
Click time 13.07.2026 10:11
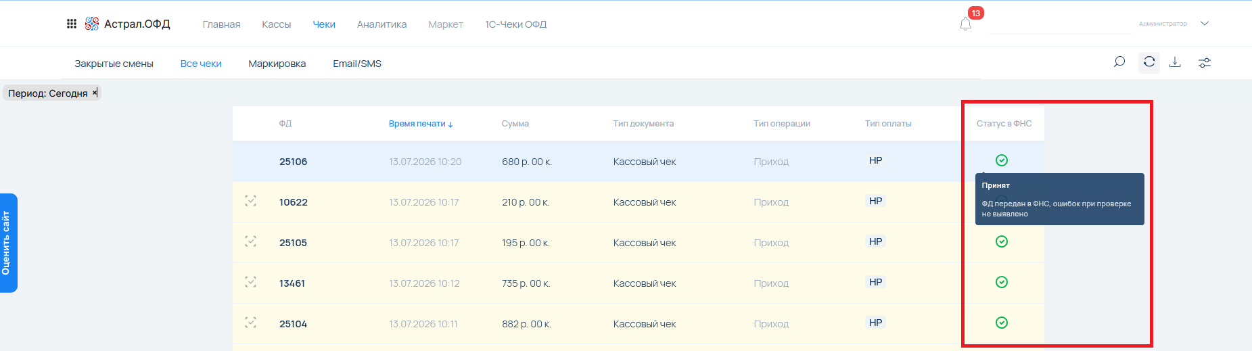pyautogui.click(x=423, y=324)
